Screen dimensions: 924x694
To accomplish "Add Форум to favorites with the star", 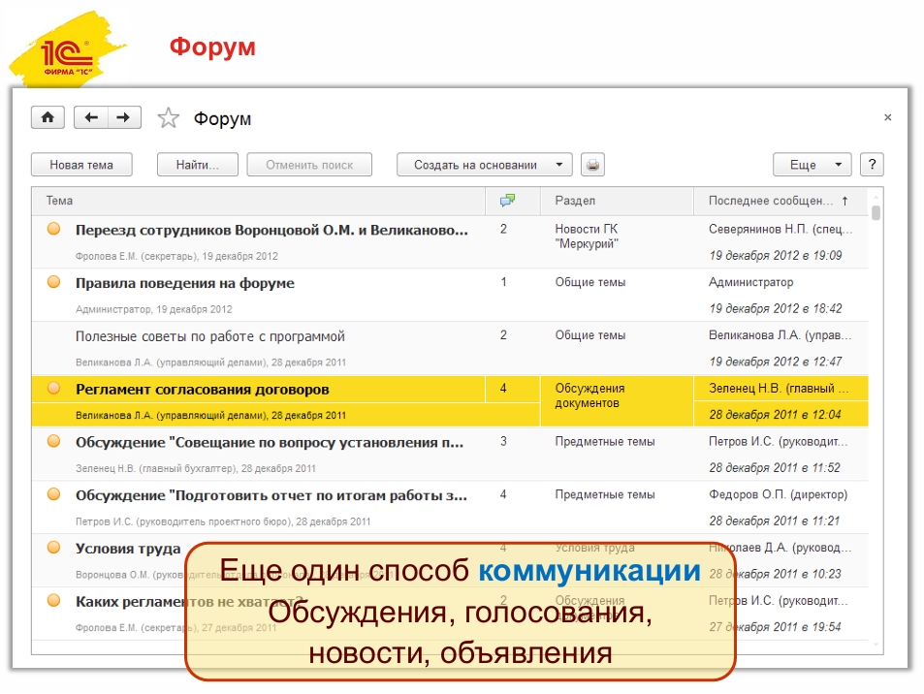I will coord(169,118).
